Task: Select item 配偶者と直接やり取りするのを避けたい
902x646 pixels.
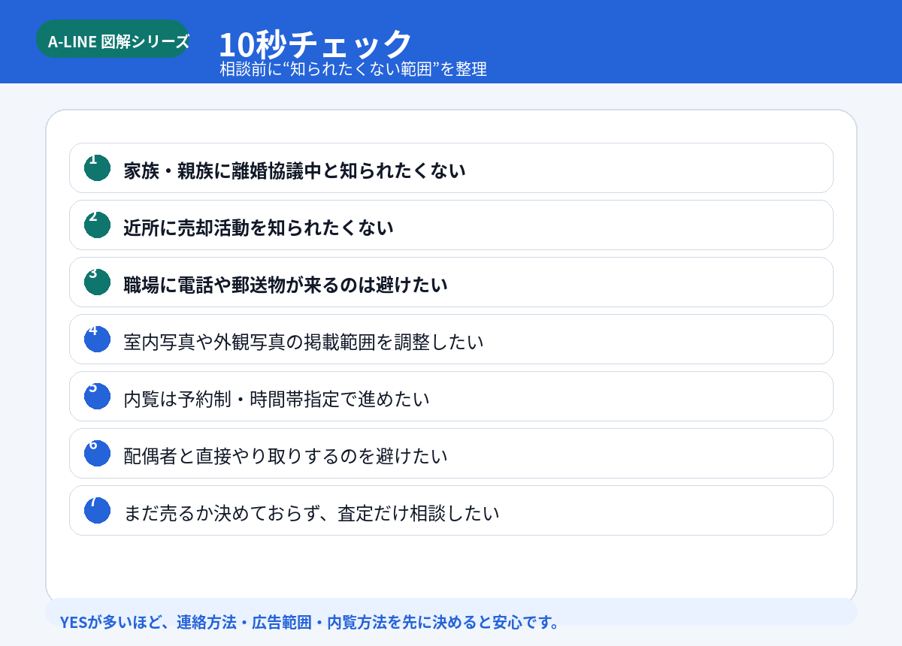Action: click(x=451, y=454)
